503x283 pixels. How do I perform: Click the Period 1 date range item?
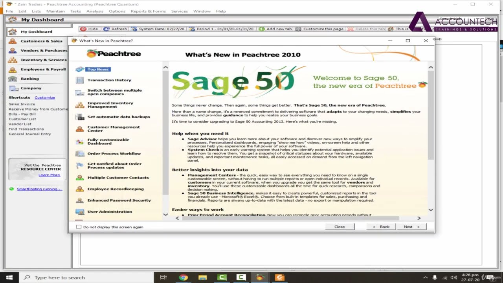(222, 29)
